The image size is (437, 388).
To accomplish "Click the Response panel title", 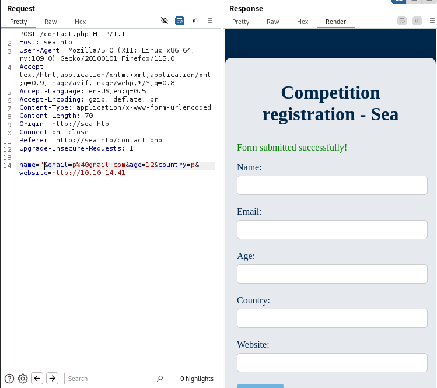I will (x=246, y=9).
